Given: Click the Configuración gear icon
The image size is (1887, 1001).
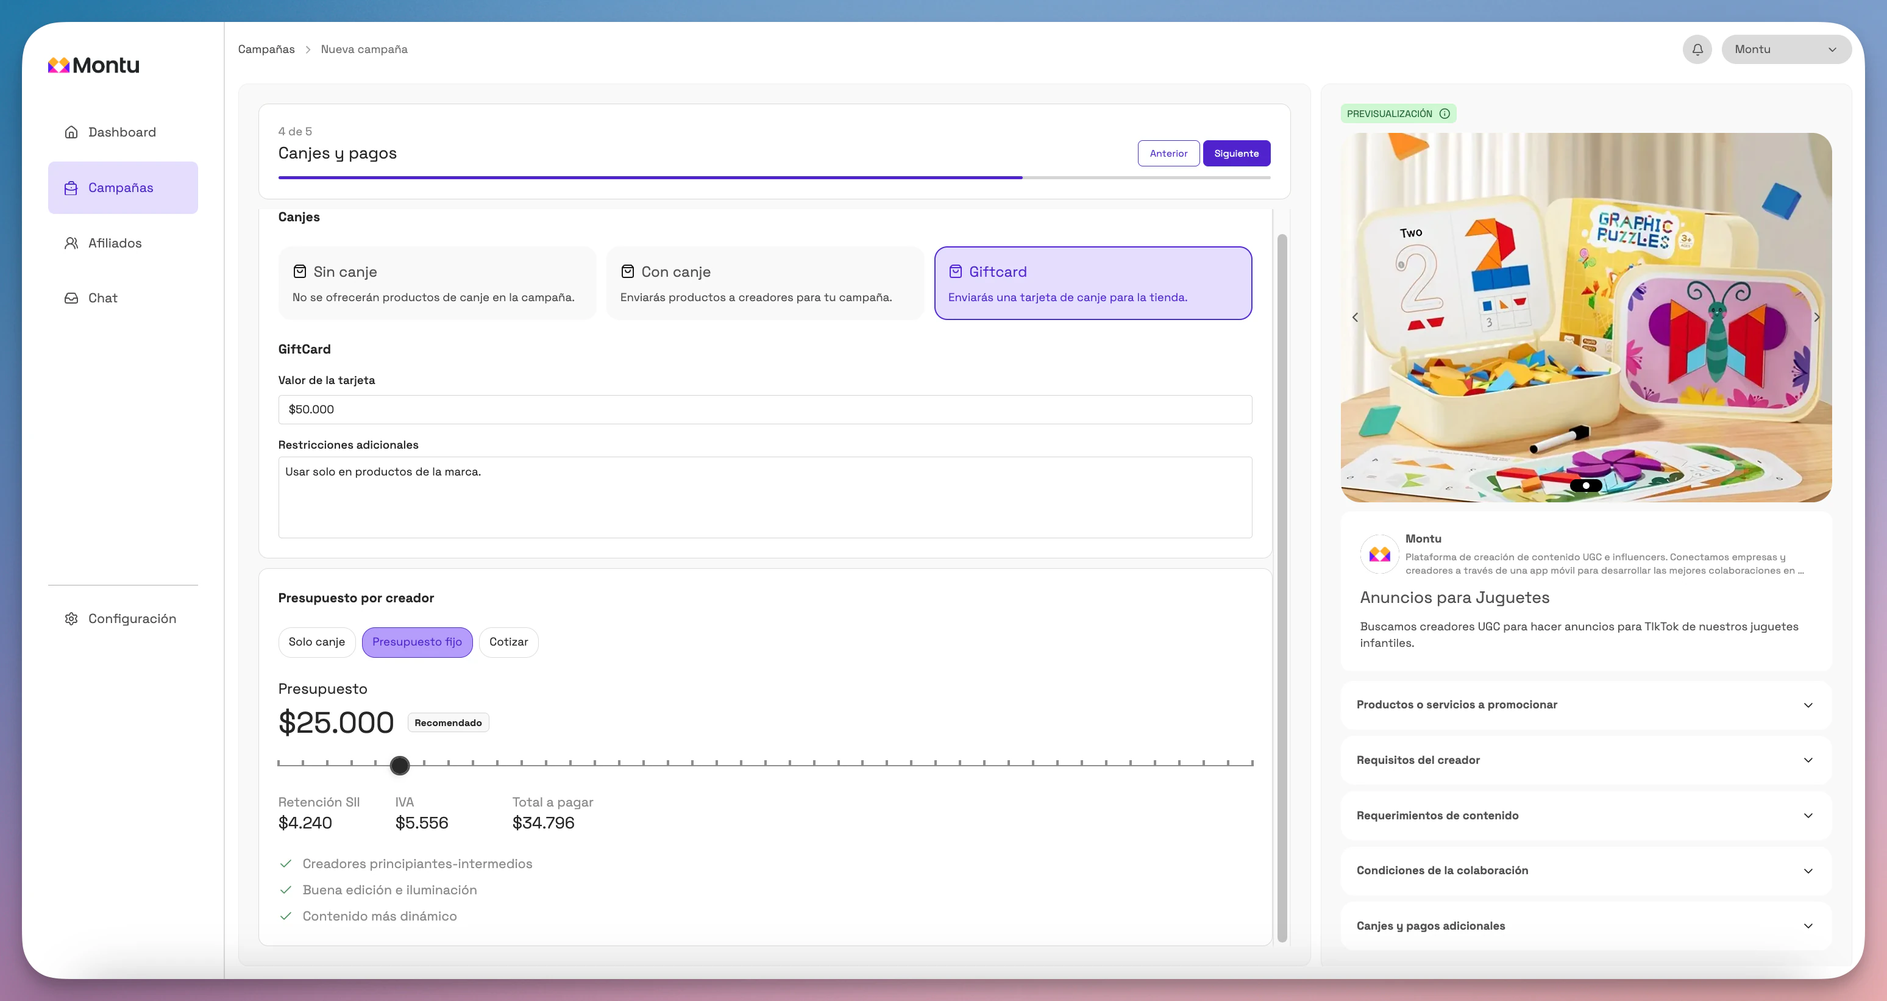Looking at the screenshot, I should [71, 619].
